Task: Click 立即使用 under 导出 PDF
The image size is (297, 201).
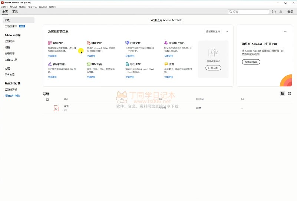Action: [x=130, y=77]
